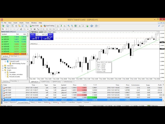Image resolution: width=165 pixels, height=124 pixels.
Task: Select the crosshair tool
Action: click(x=6, y=29)
